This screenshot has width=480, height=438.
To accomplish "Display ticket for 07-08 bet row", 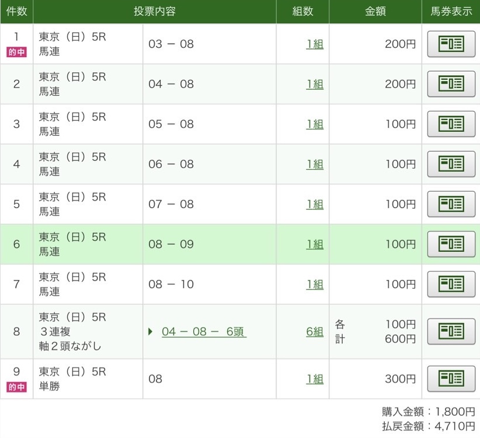I will 451,204.
